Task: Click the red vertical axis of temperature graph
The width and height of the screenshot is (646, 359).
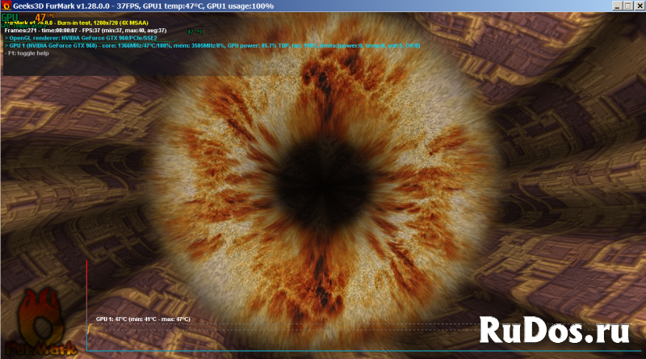Action: tap(87, 307)
